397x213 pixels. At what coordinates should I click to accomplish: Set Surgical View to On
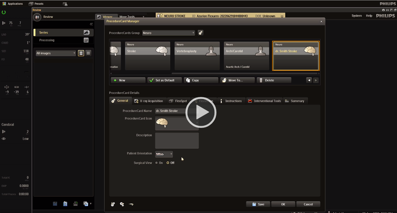(x=159, y=163)
